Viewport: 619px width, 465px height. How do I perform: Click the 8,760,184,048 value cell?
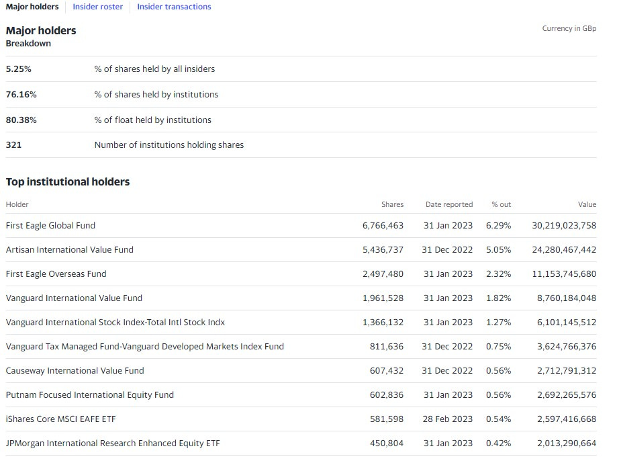tap(567, 298)
